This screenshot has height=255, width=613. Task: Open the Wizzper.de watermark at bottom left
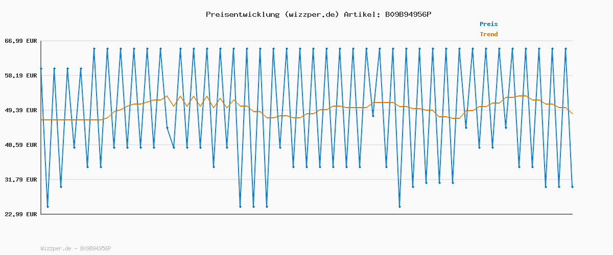[x=56, y=248]
